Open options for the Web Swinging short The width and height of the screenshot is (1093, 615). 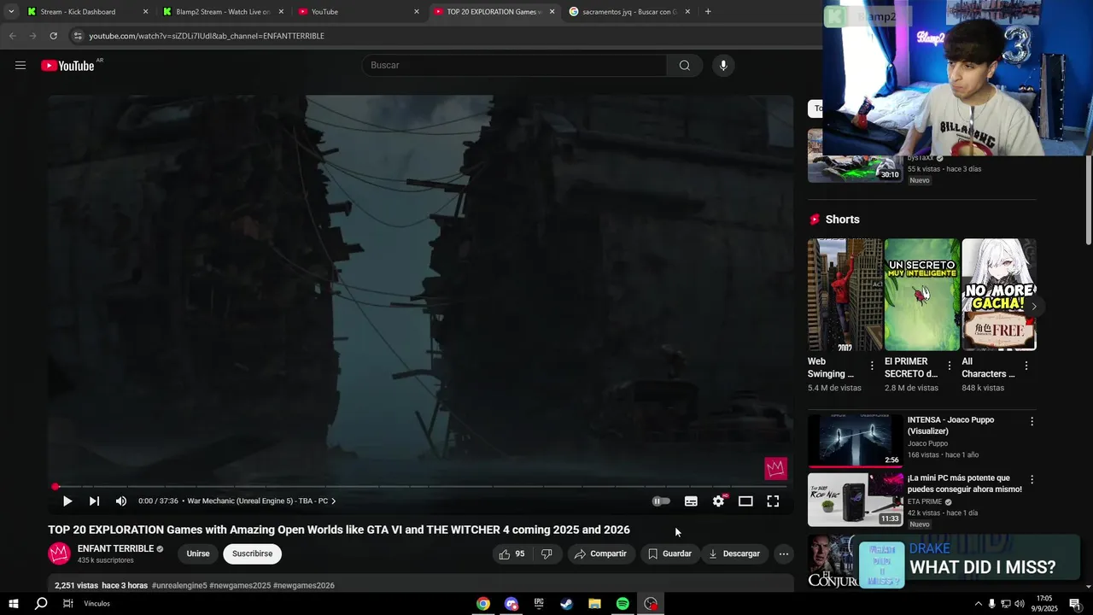pyautogui.click(x=872, y=366)
